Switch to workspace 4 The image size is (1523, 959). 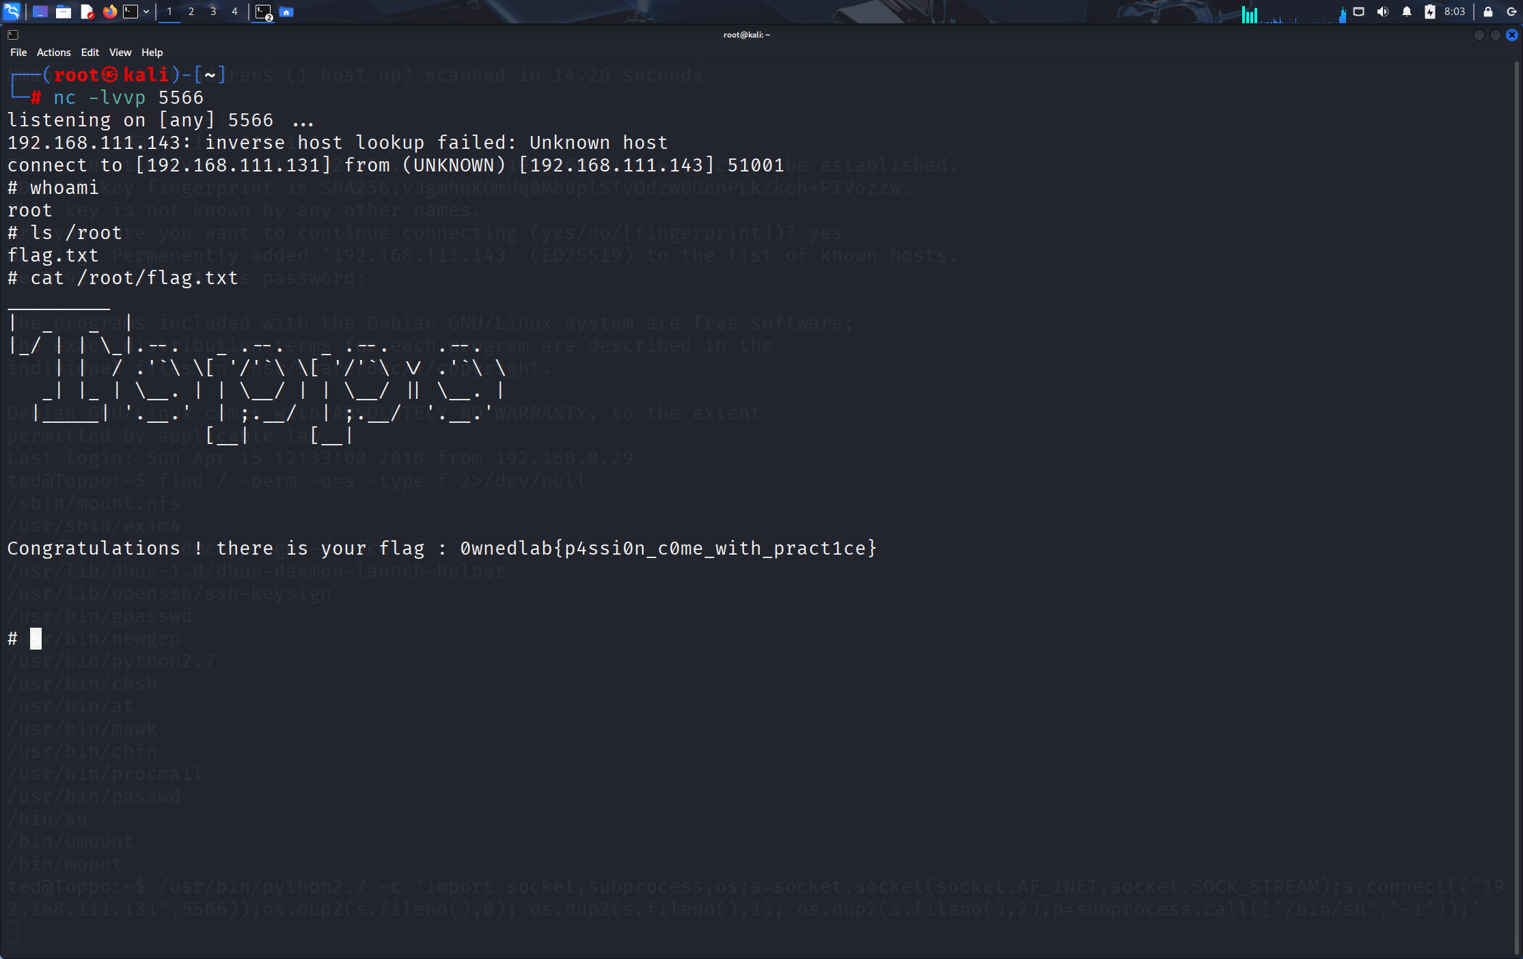[x=234, y=12]
